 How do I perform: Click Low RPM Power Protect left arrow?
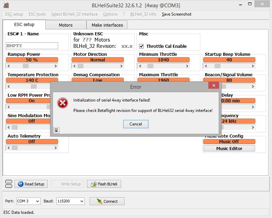[9, 107]
